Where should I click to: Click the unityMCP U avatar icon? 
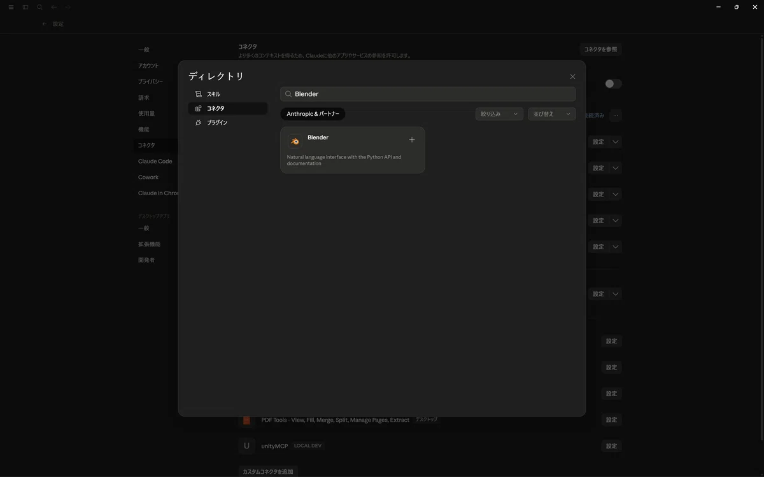tap(246, 446)
